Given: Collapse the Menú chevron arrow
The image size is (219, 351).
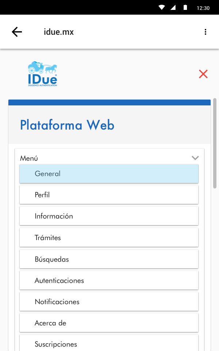Looking at the screenshot, I should pyautogui.click(x=195, y=158).
